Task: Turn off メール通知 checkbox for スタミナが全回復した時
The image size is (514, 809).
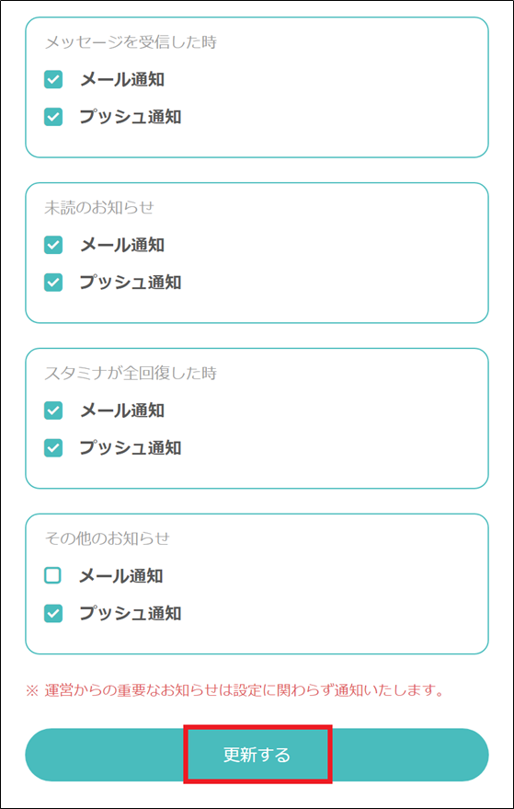Action: pos(53,410)
